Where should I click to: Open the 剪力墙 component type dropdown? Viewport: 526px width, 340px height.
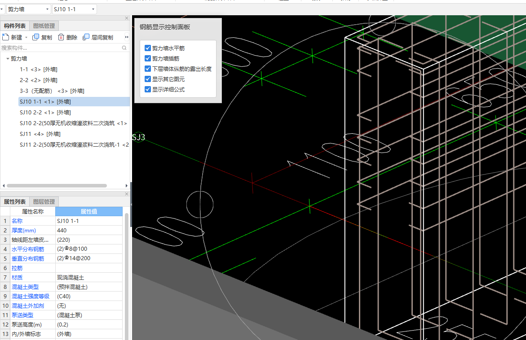pos(47,9)
